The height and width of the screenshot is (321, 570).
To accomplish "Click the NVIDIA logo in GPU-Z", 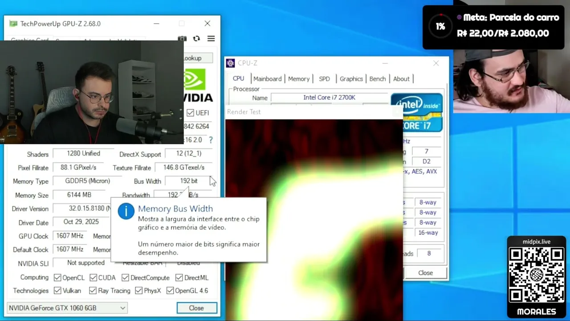I will 198,85.
